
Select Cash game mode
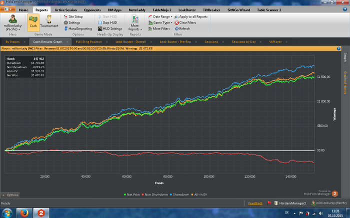33,22
